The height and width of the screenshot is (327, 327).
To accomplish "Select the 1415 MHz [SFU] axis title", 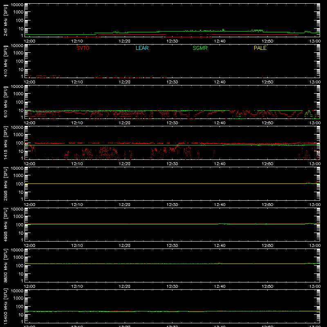I will 5,143.
